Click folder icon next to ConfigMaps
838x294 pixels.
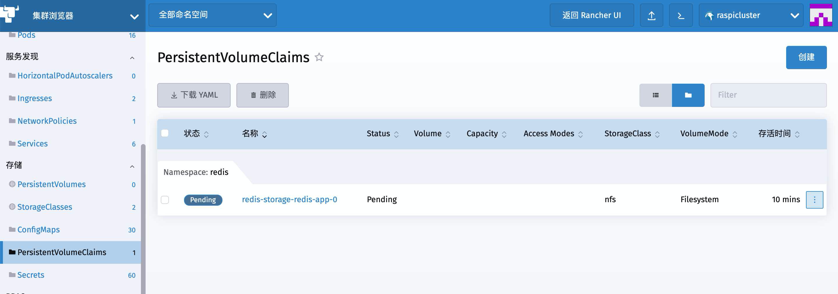[x=12, y=229]
